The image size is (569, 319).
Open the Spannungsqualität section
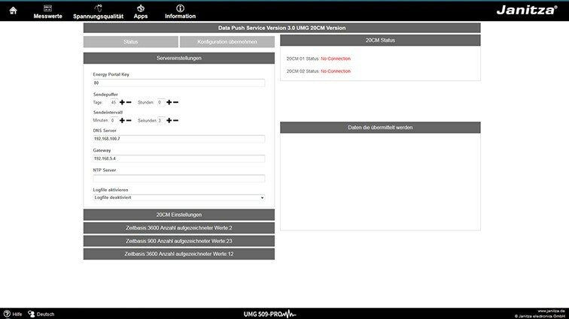98,11
